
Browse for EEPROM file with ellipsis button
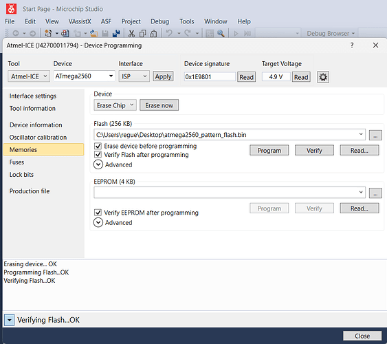point(375,193)
